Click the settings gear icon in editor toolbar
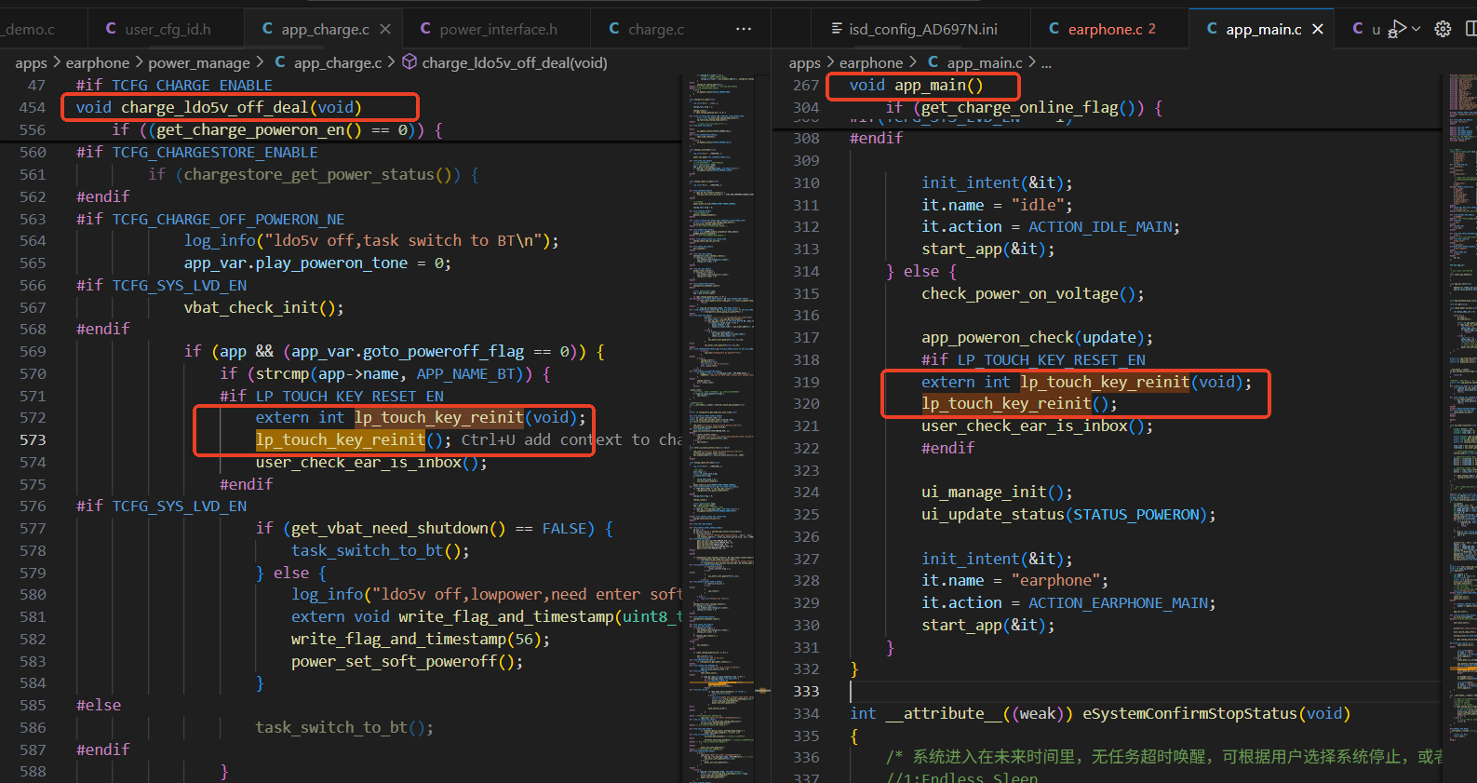This screenshot has width=1477, height=783. pyautogui.click(x=1443, y=29)
